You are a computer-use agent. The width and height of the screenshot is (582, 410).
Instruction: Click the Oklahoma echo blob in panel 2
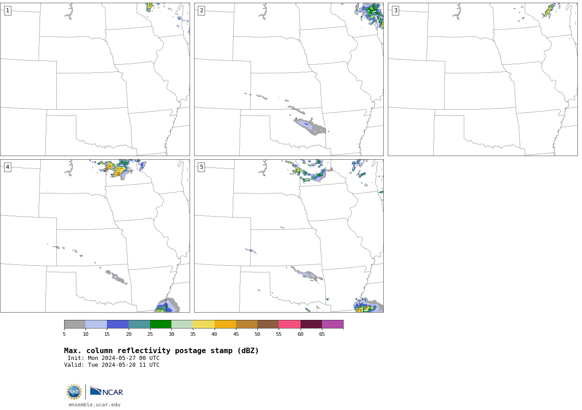tap(310, 127)
